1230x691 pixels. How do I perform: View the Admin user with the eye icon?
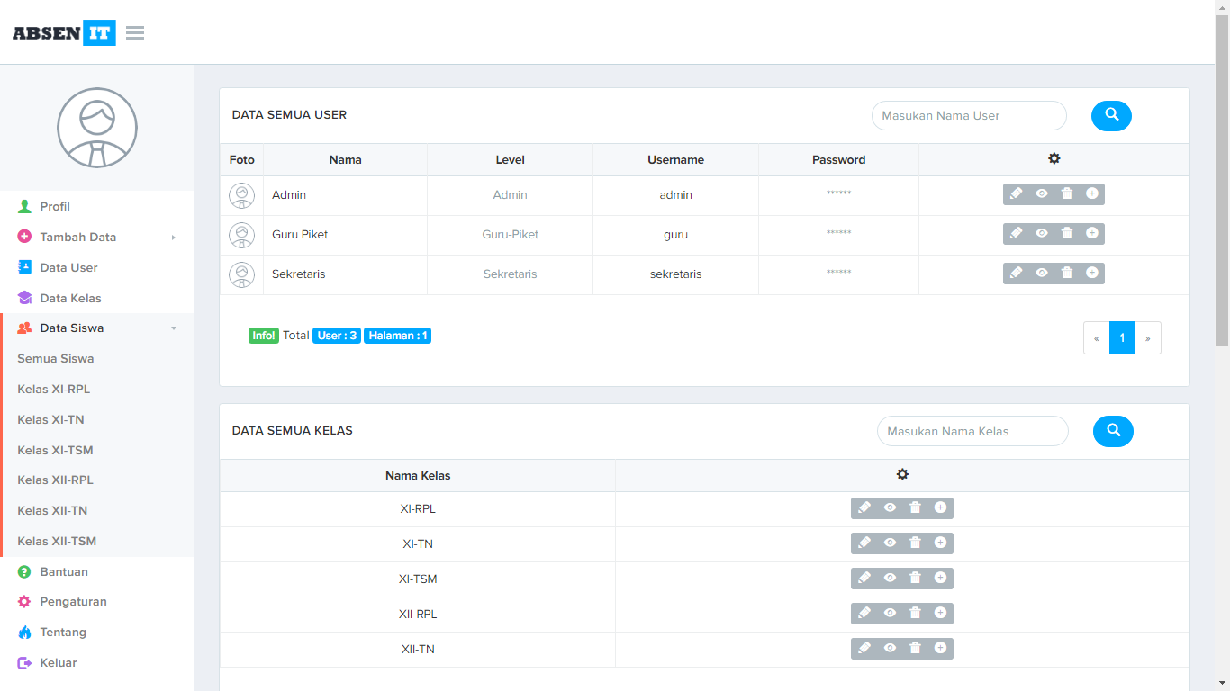pyautogui.click(x=1041, y=193)
